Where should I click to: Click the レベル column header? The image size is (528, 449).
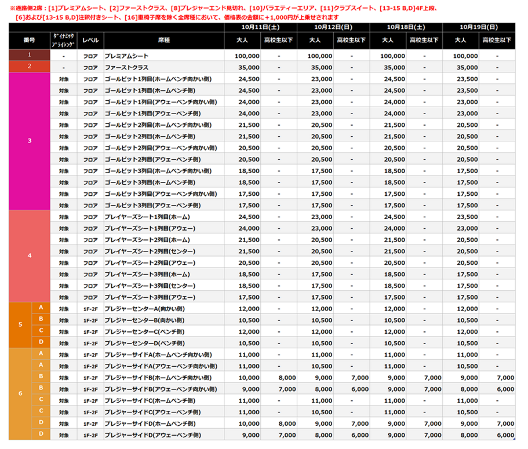[90, 40]
